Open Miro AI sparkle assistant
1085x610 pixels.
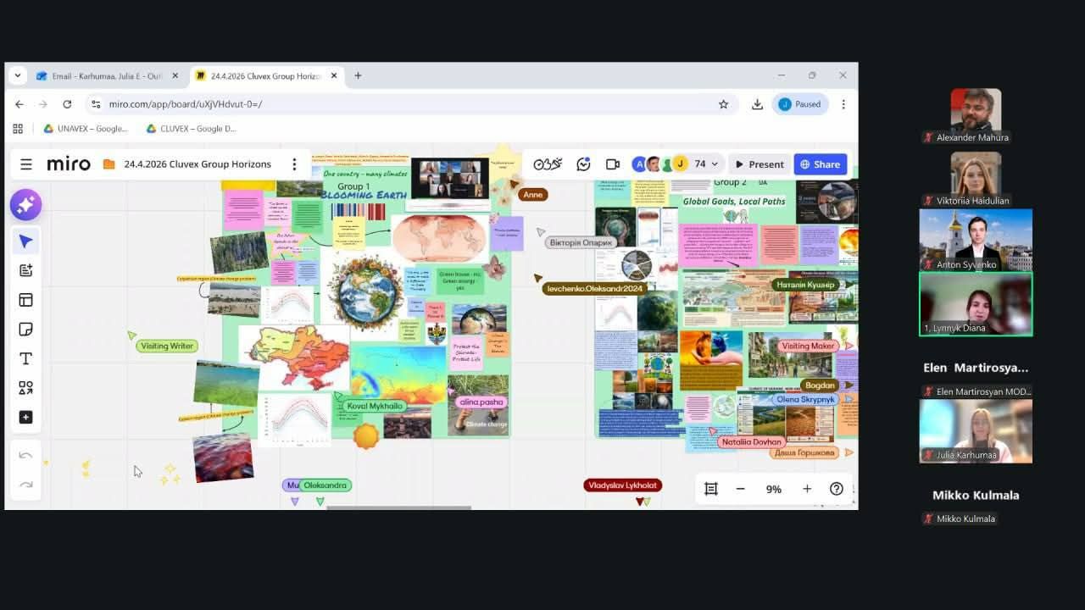[25, 204]
